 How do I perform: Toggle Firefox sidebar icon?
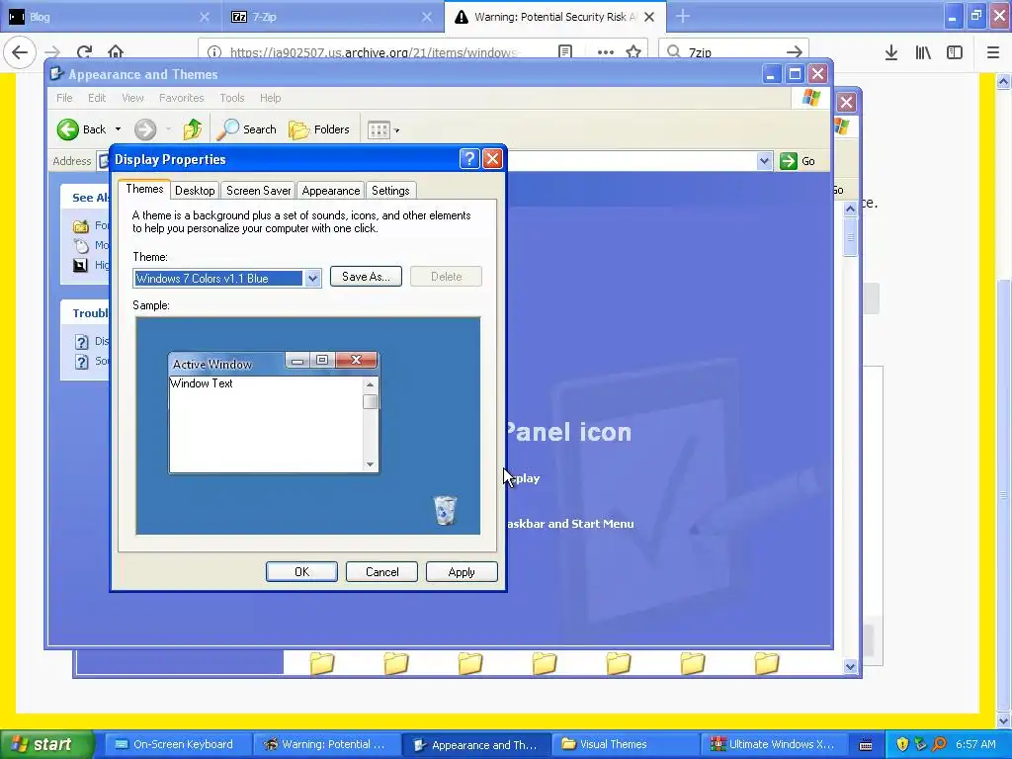coord(955,52)
